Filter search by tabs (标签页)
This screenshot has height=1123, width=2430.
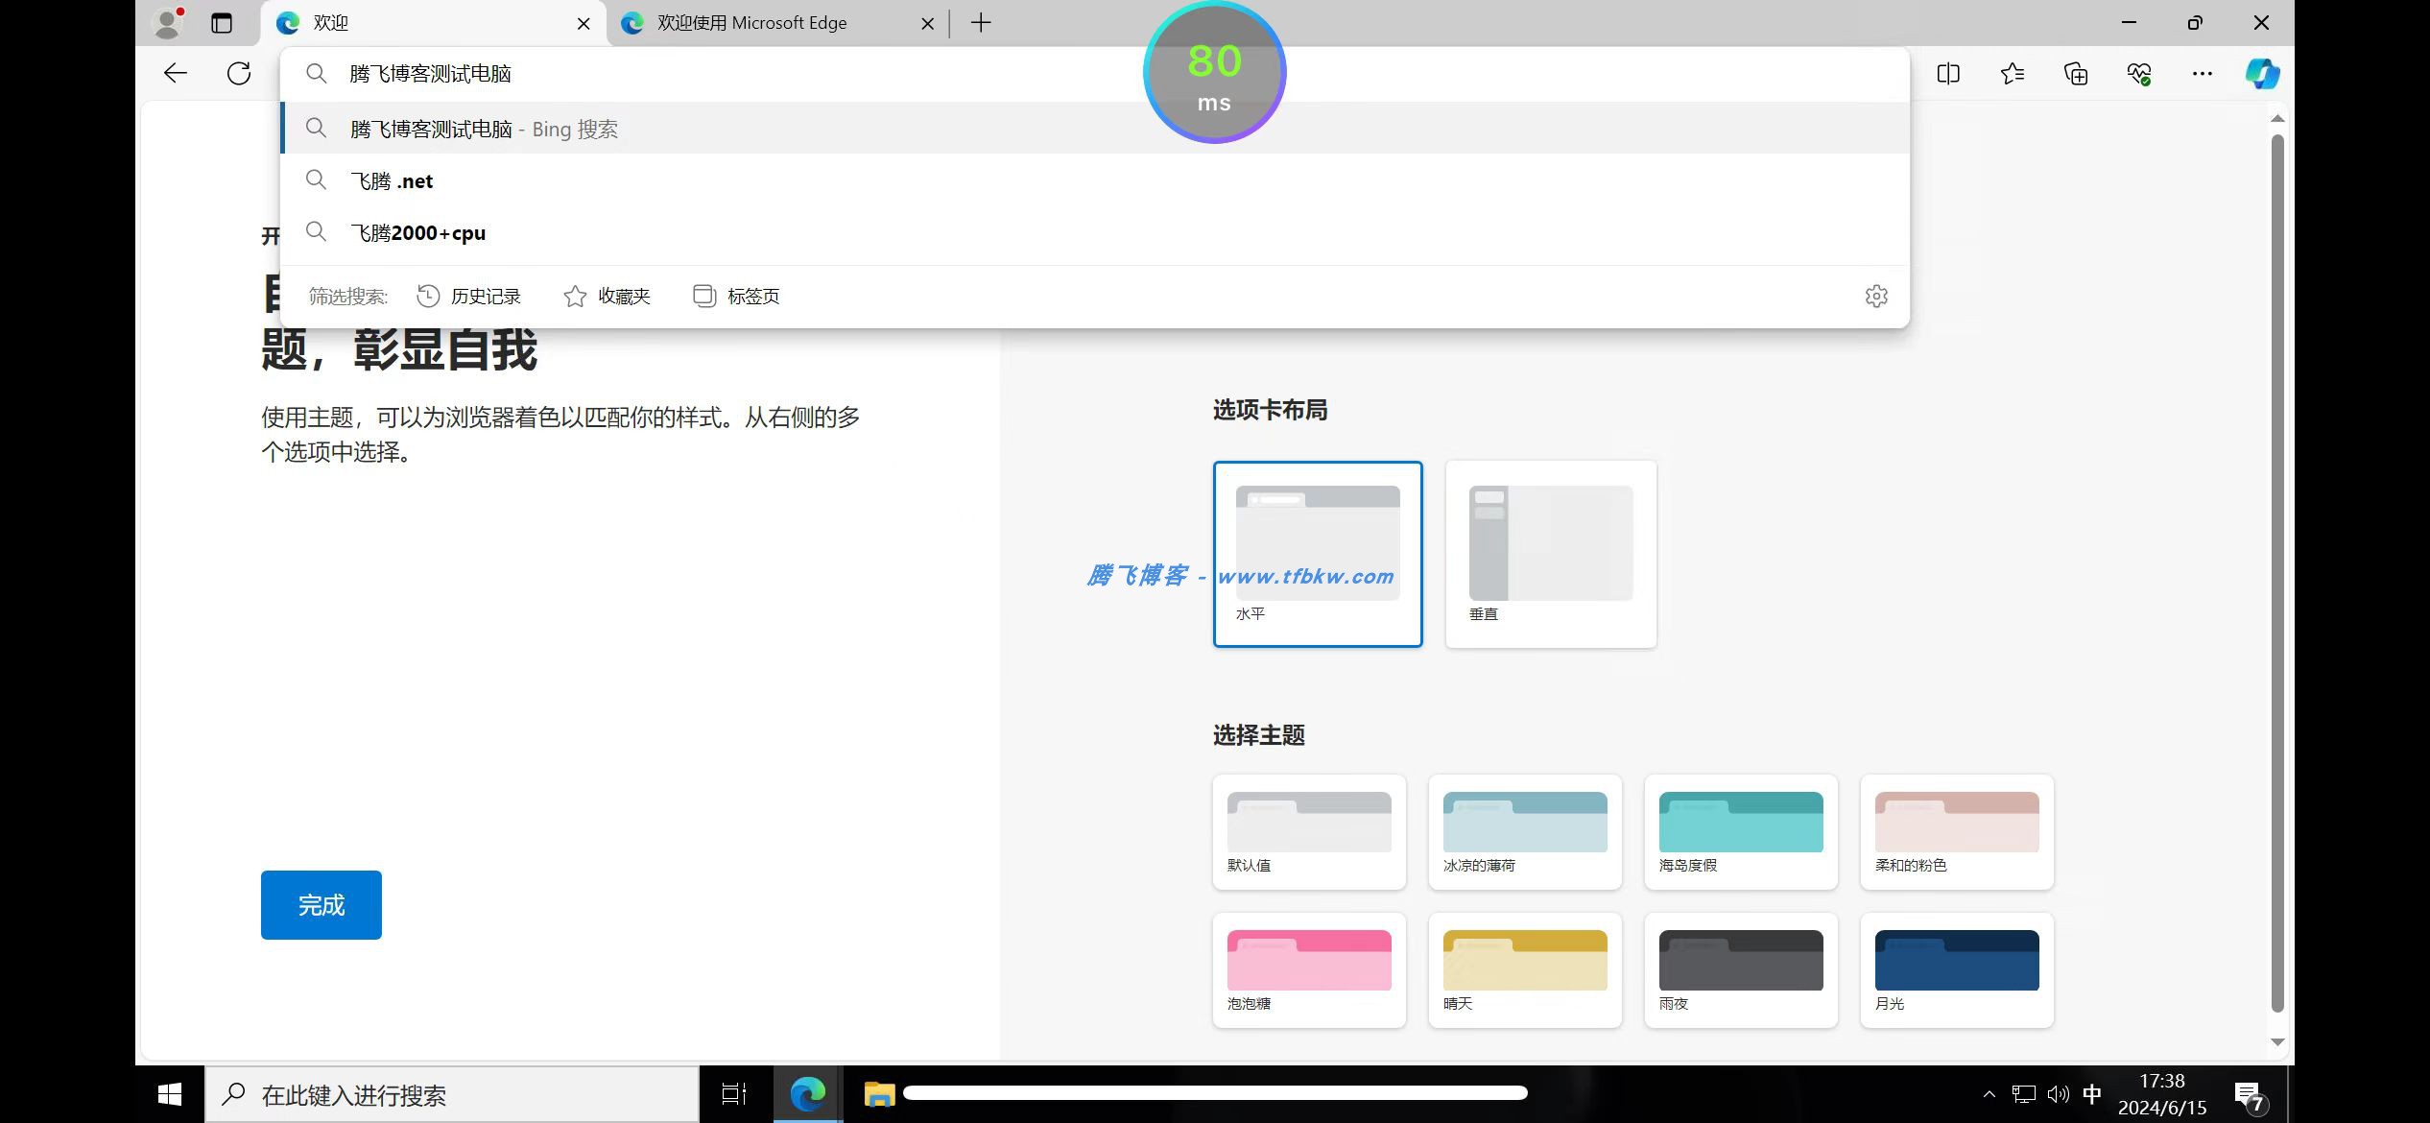pos(736,296)
